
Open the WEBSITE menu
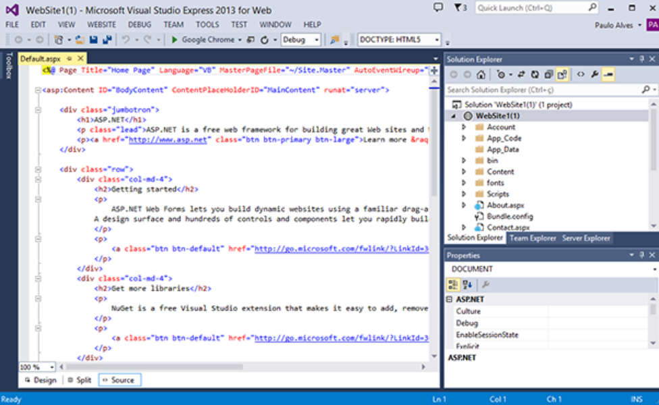[x=101, y=24]
